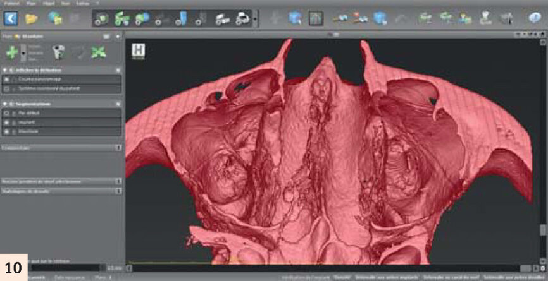Viewport: 548px width, 281px height.
Task: Toggle the Système coordonné du patient checkbox
Action: [x=6, y=88]
